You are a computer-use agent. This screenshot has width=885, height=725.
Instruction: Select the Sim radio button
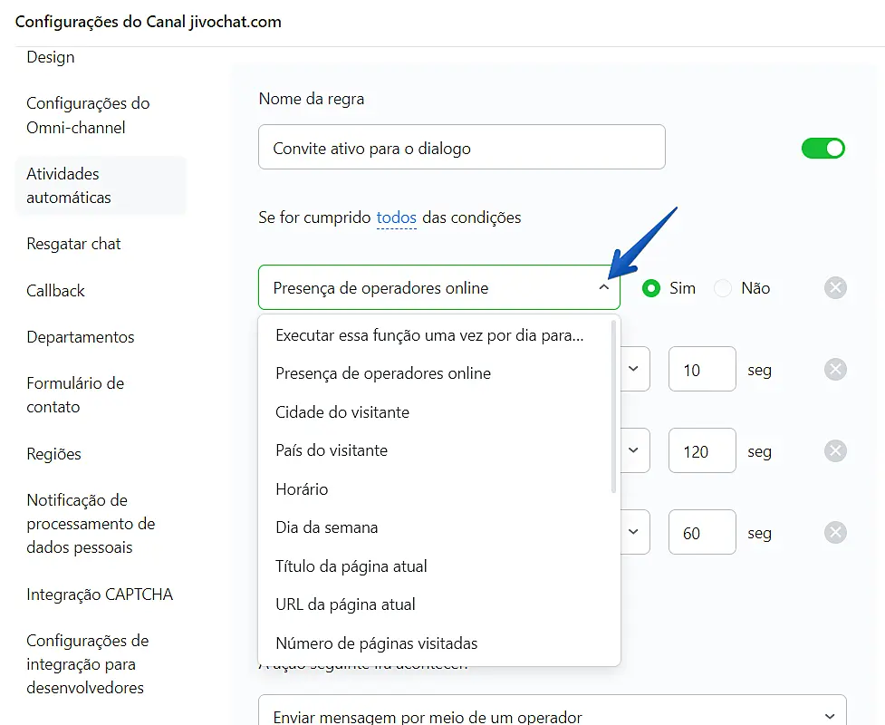click(650, 288)
